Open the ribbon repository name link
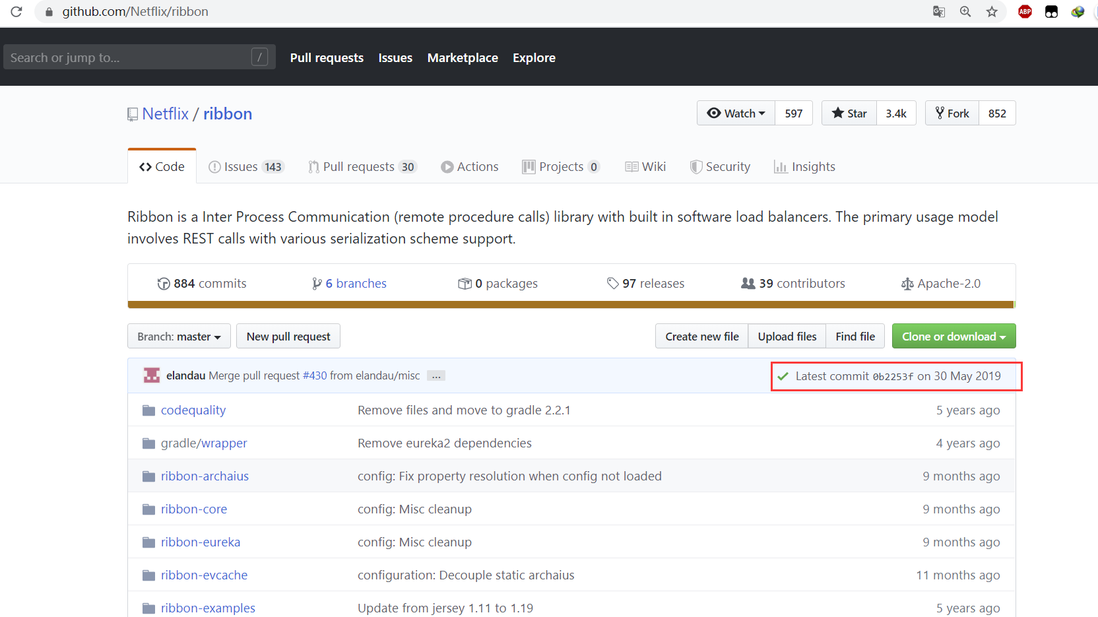The image size is (1098, 617). click(x=228, y=114)
